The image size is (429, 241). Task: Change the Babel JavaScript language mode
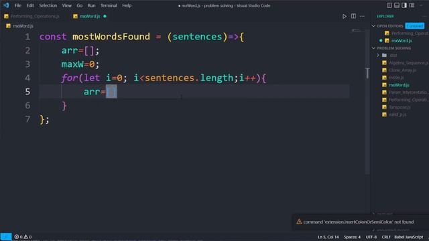coord(408,237)
